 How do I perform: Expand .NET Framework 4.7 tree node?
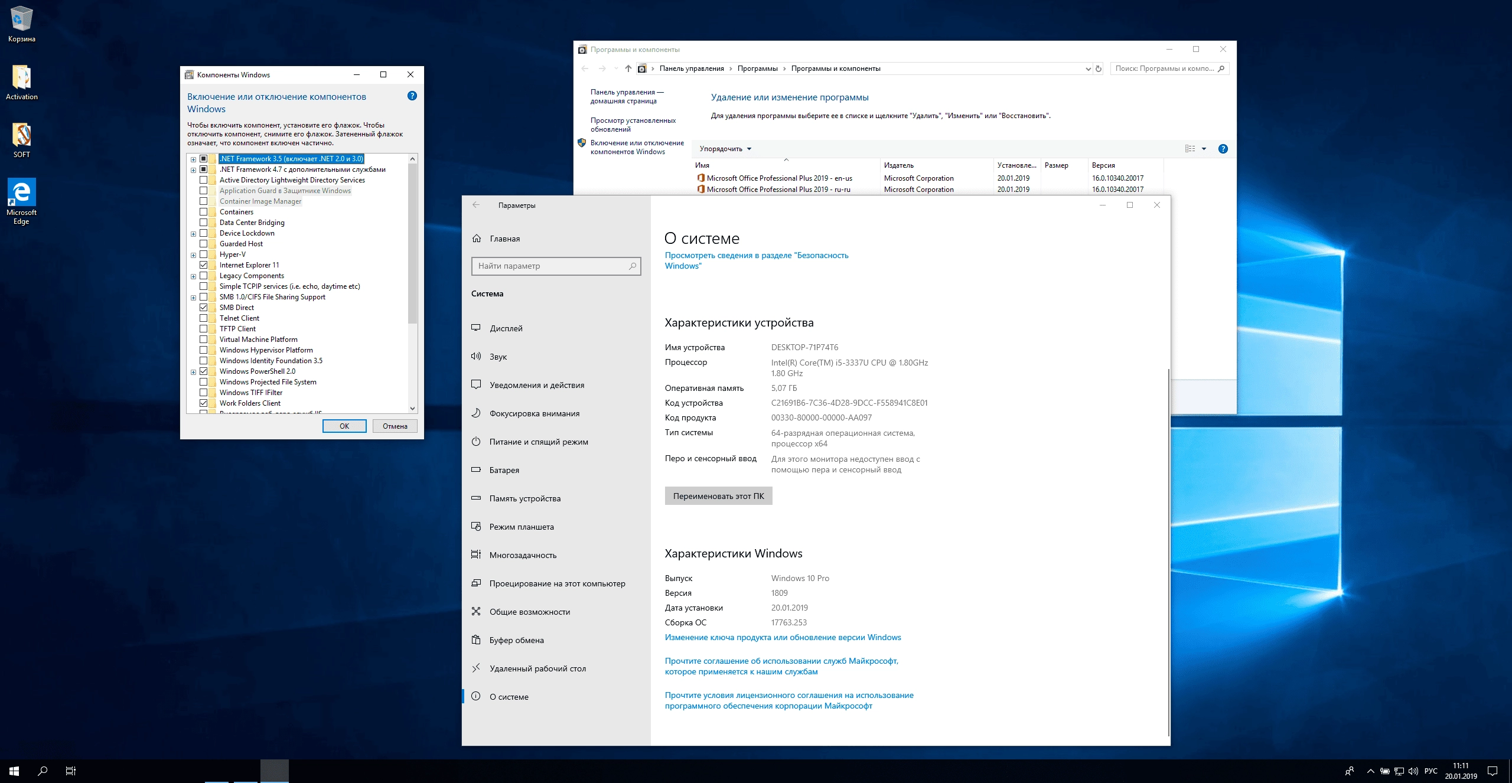point(193,170)
